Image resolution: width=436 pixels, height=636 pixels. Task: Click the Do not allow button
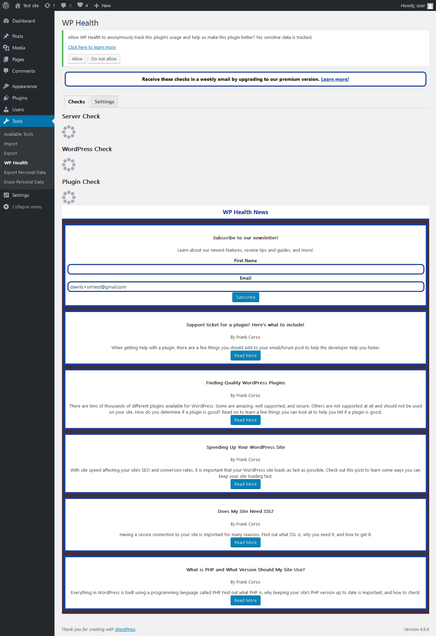(x=104, y=59)
